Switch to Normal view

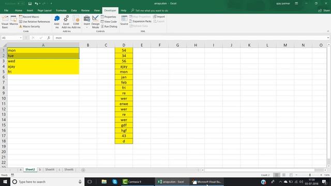[x=277, y=175]
